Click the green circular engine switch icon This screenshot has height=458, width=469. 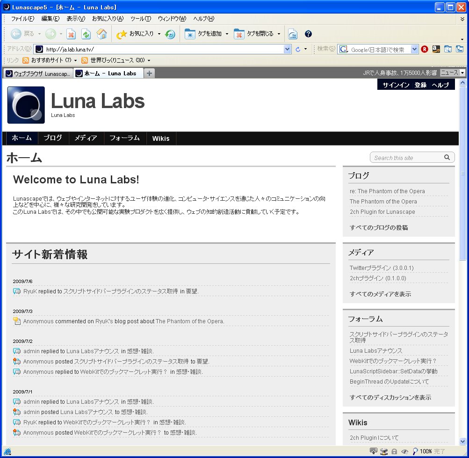[x=170, y=34]
